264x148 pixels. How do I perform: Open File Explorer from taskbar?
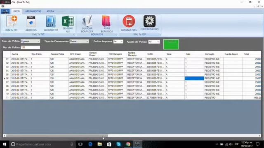[100, 144]
